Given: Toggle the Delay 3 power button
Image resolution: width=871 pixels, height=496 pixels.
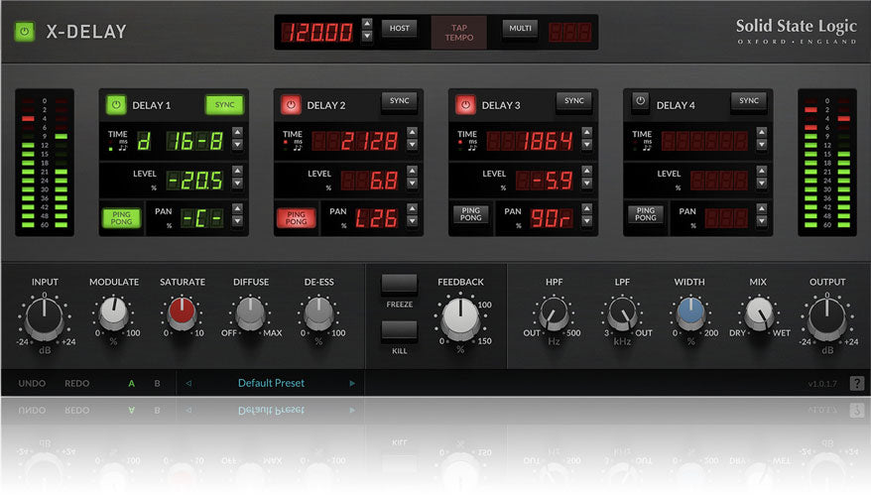Looking at the screenshot, I should 465,105.
